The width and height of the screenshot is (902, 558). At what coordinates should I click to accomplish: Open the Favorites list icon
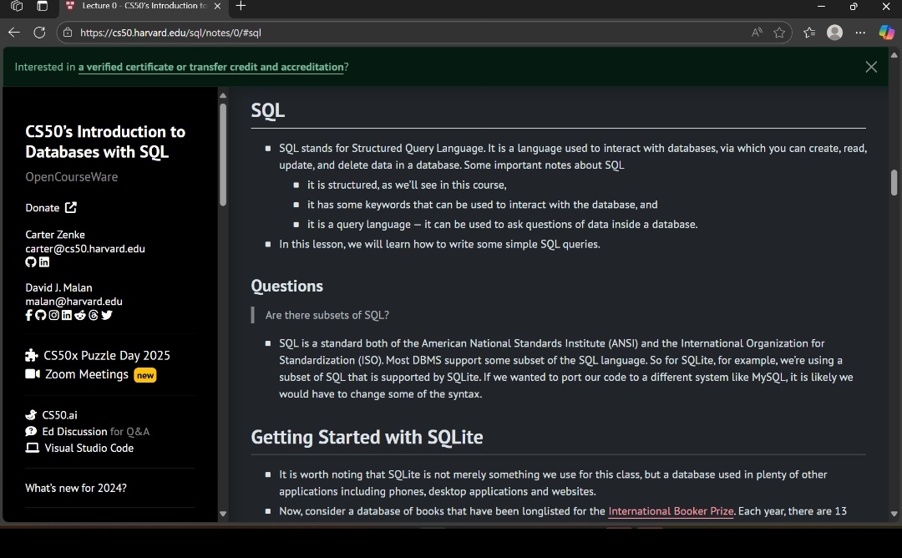(x=809, y=33)
